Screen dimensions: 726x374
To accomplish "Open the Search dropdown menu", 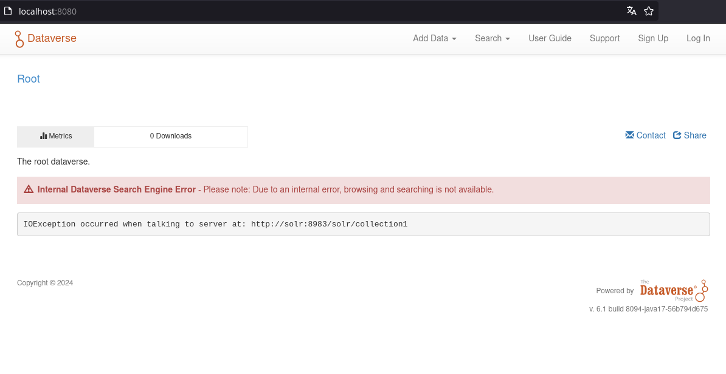I will tap(492, 38).
